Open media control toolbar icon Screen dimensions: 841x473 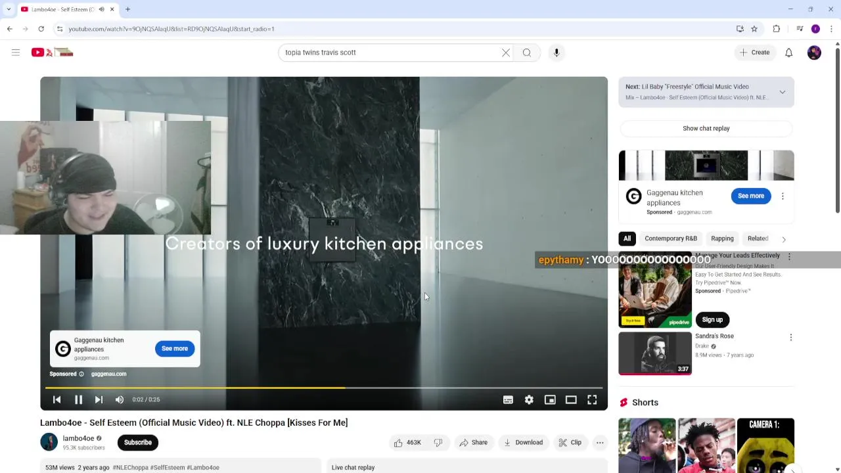click(800, 29)
